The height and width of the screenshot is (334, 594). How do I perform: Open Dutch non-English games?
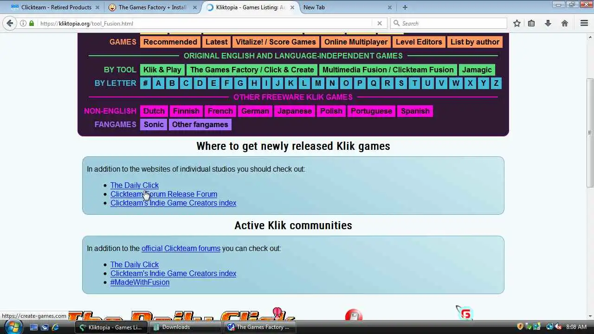point(154,111)
